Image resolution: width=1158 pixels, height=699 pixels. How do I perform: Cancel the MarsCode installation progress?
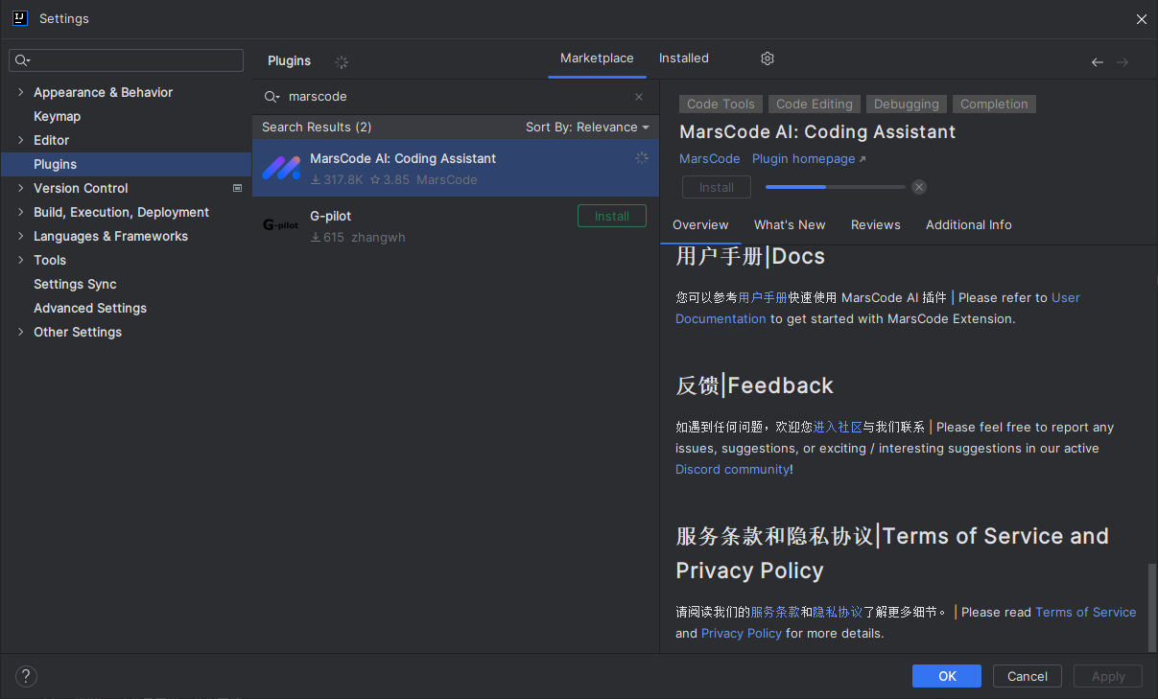919,187
